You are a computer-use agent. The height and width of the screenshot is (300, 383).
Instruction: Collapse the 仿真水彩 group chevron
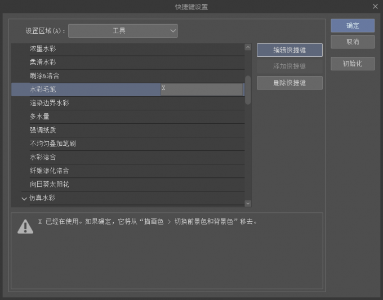pyautogui.click(x=24, y=199)
